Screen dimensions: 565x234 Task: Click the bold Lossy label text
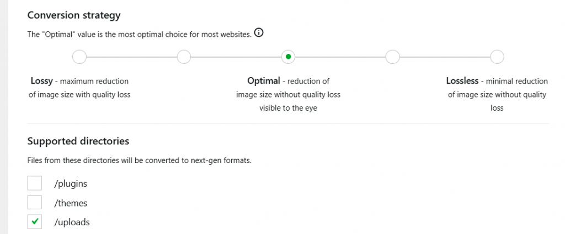[42, 81]
